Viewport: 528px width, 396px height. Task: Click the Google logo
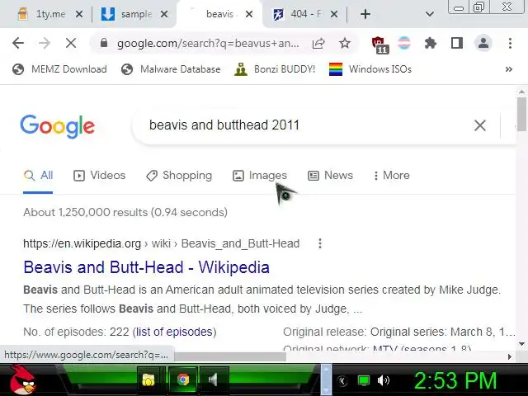(x=58, y=126)
